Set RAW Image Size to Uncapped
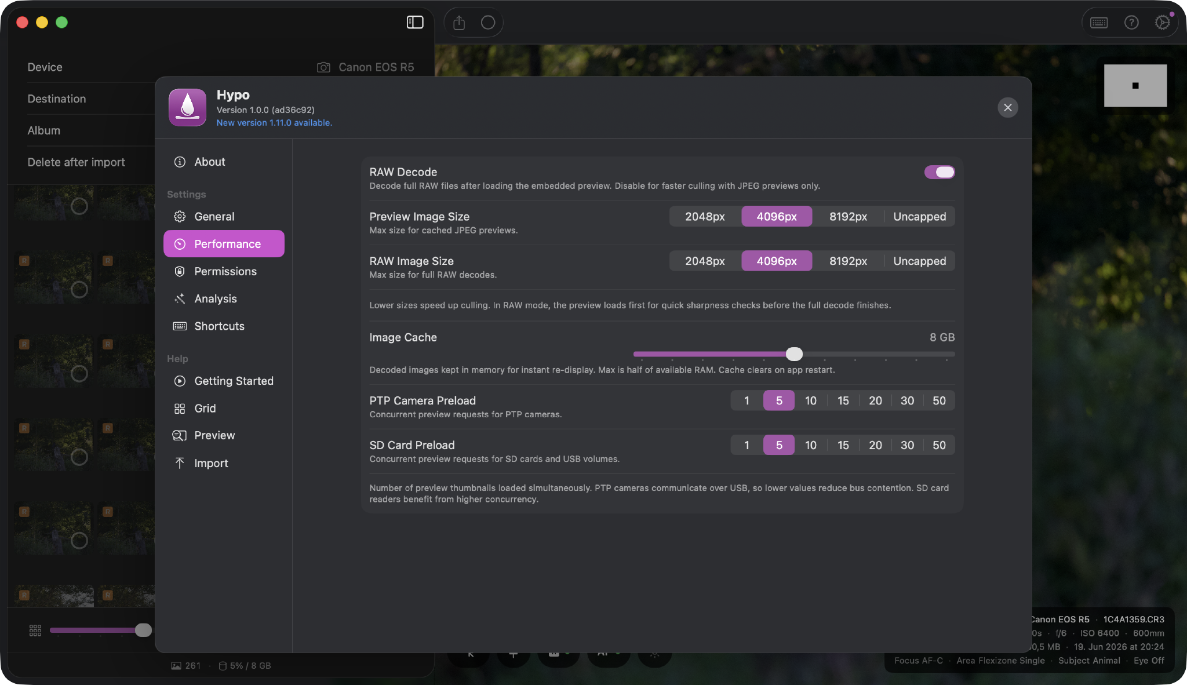The image size is (1187, 685). click(919, 261)
